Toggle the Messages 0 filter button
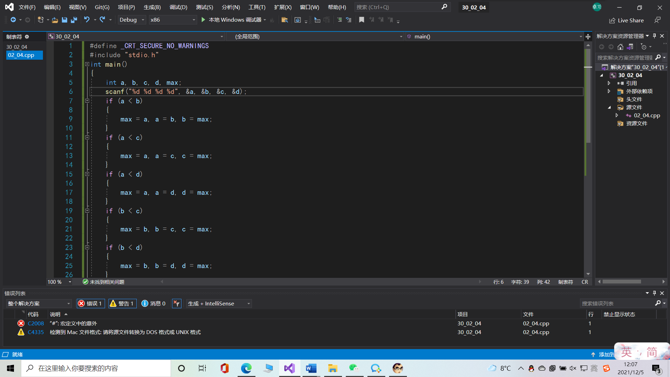 [154, 303]
